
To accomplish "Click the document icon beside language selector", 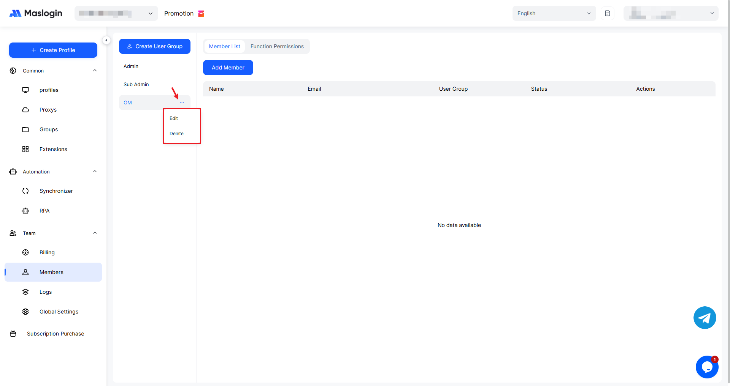I will point(607,13).
